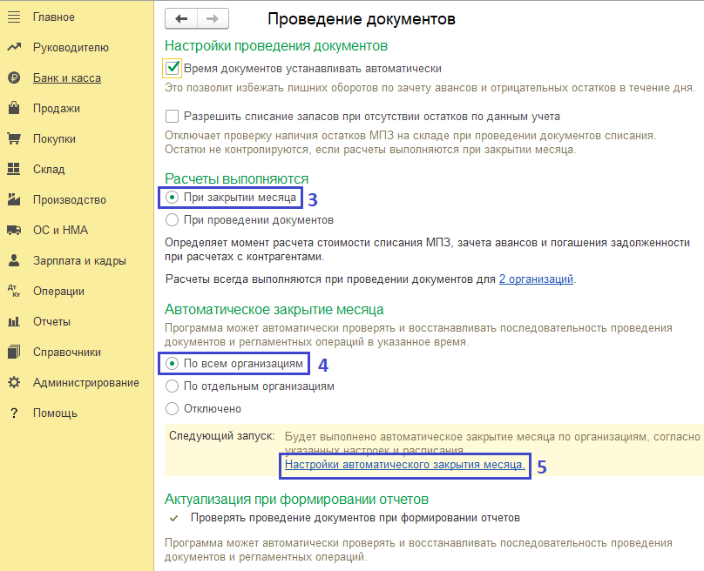Click the ruble coin icon for Банк и касса
The width and height of the screenshot is (704, 571).
14,78
